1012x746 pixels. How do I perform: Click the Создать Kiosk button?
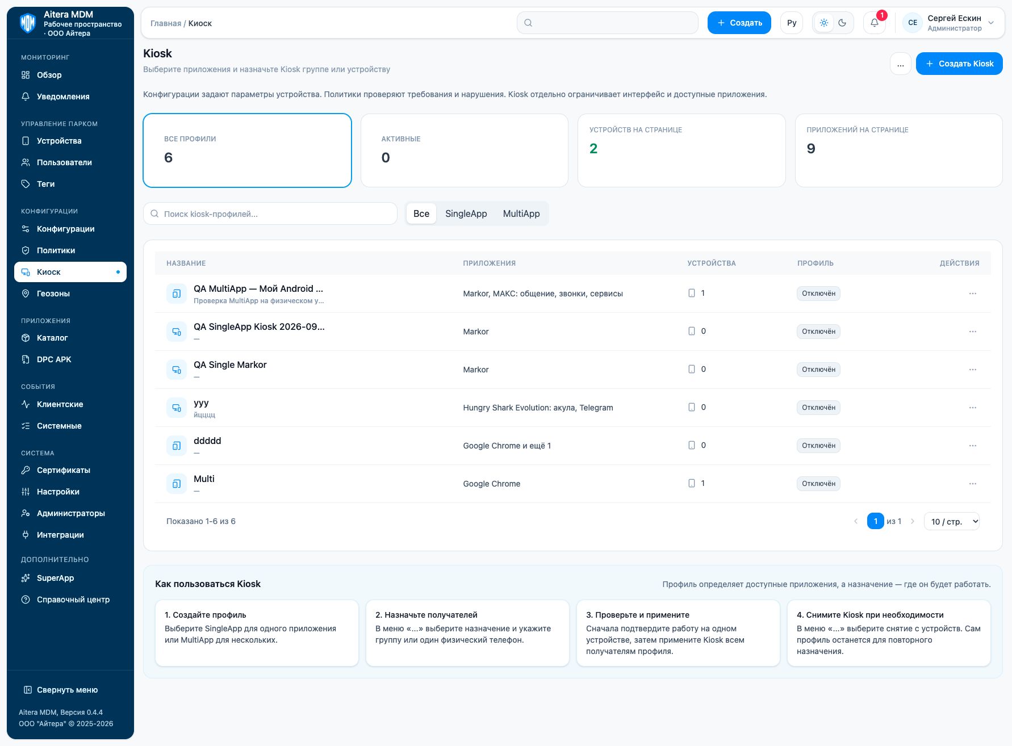point(959,64)
